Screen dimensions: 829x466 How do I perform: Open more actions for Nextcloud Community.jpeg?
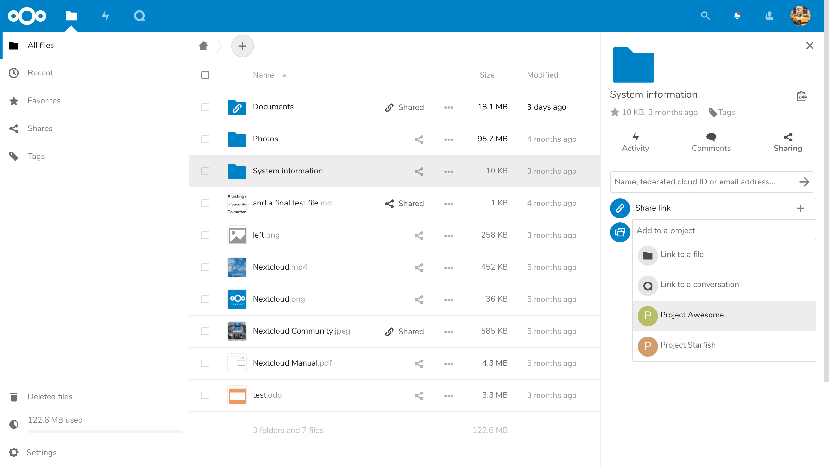pyautogui.click(x=449, y=332)
